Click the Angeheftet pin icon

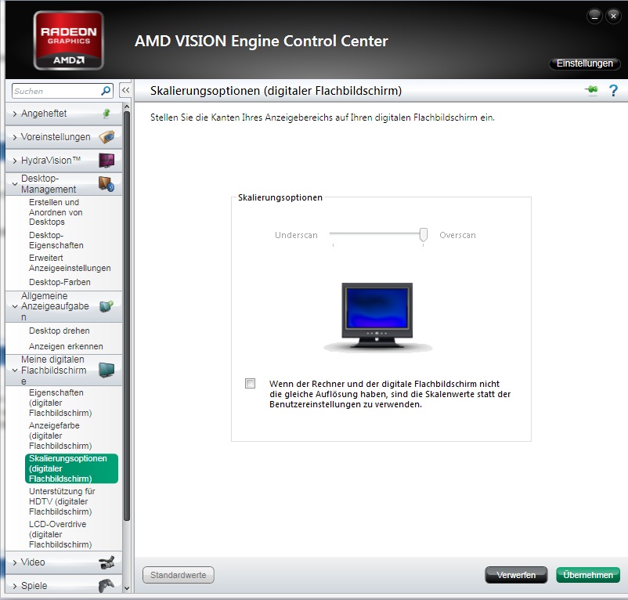[106, 114]
